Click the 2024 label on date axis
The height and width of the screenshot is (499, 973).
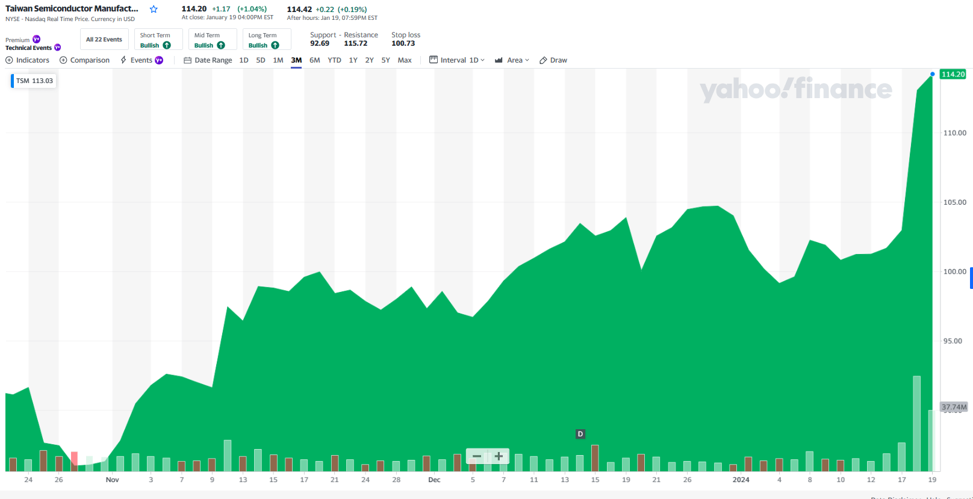tap(741, 480)
